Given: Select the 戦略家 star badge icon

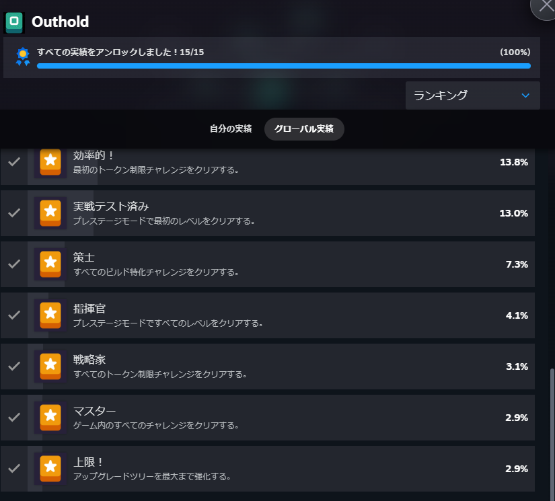Looking at the screenshot, I should [50, 366].
